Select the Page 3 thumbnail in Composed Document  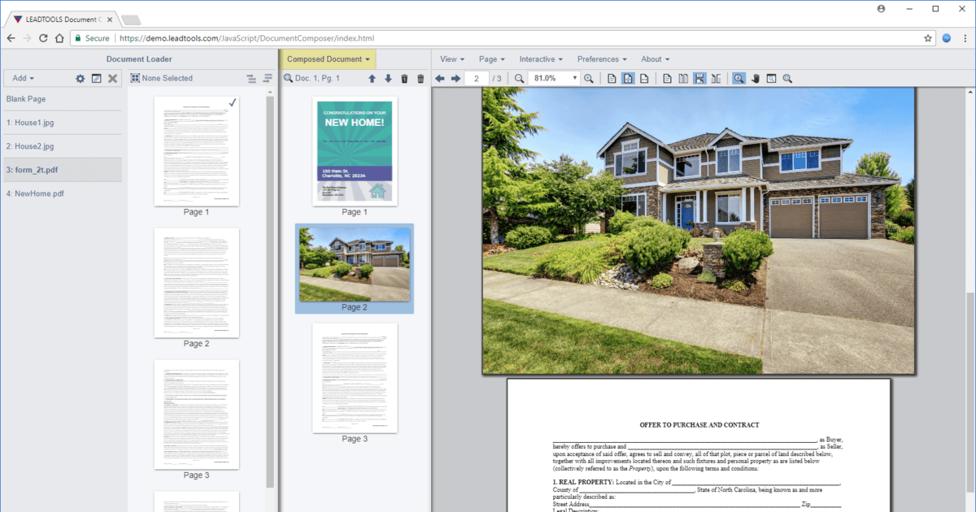point(354,379)
